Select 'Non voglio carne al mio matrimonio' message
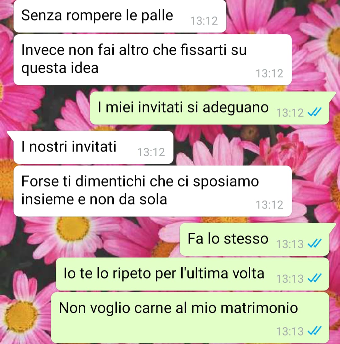Screen dimensions: 340x344 tap(190, 318)
